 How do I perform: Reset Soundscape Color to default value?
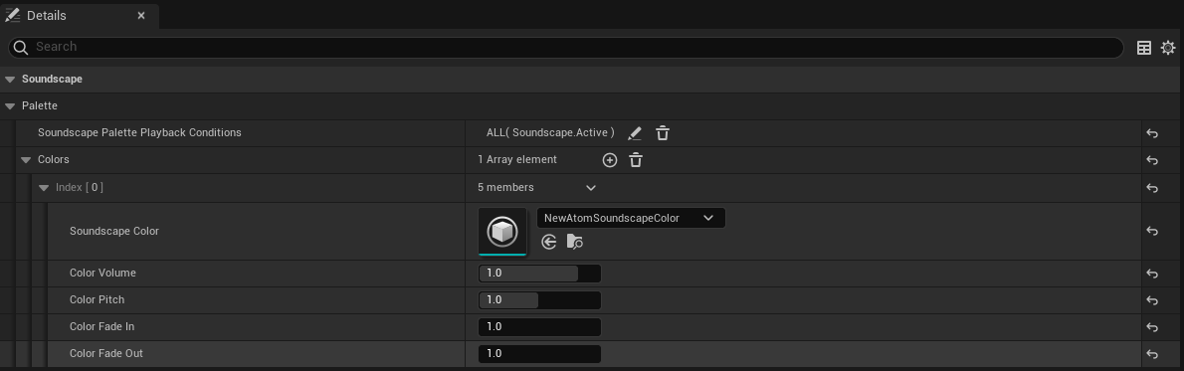[x=1152, y=231]
